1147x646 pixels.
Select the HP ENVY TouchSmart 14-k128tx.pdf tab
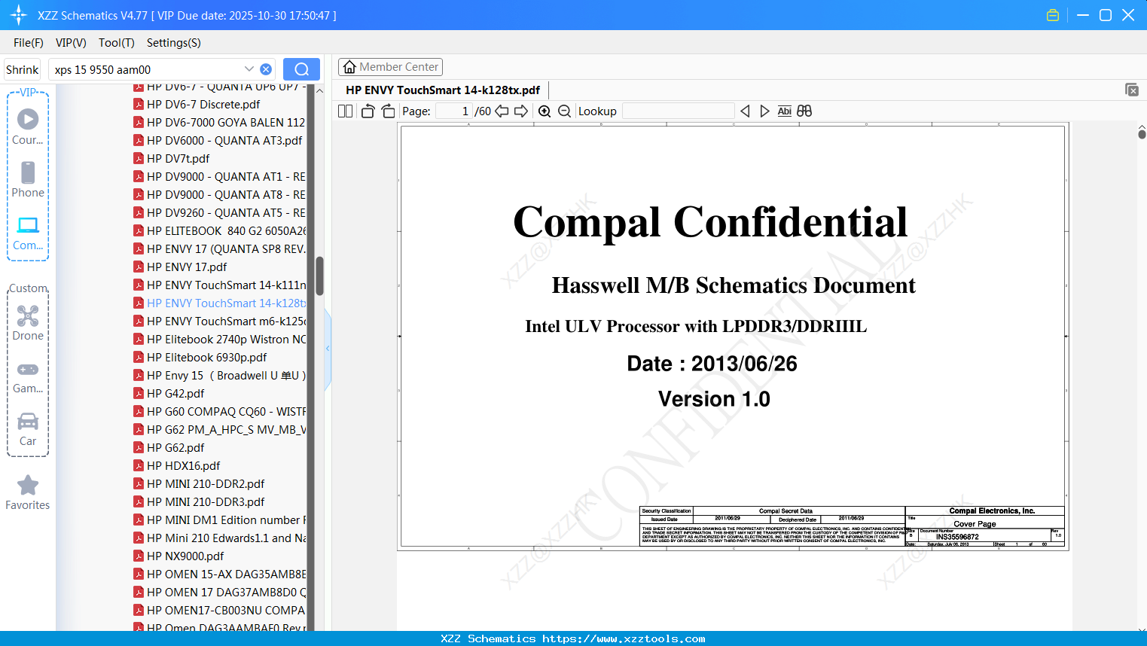(443, 90)
